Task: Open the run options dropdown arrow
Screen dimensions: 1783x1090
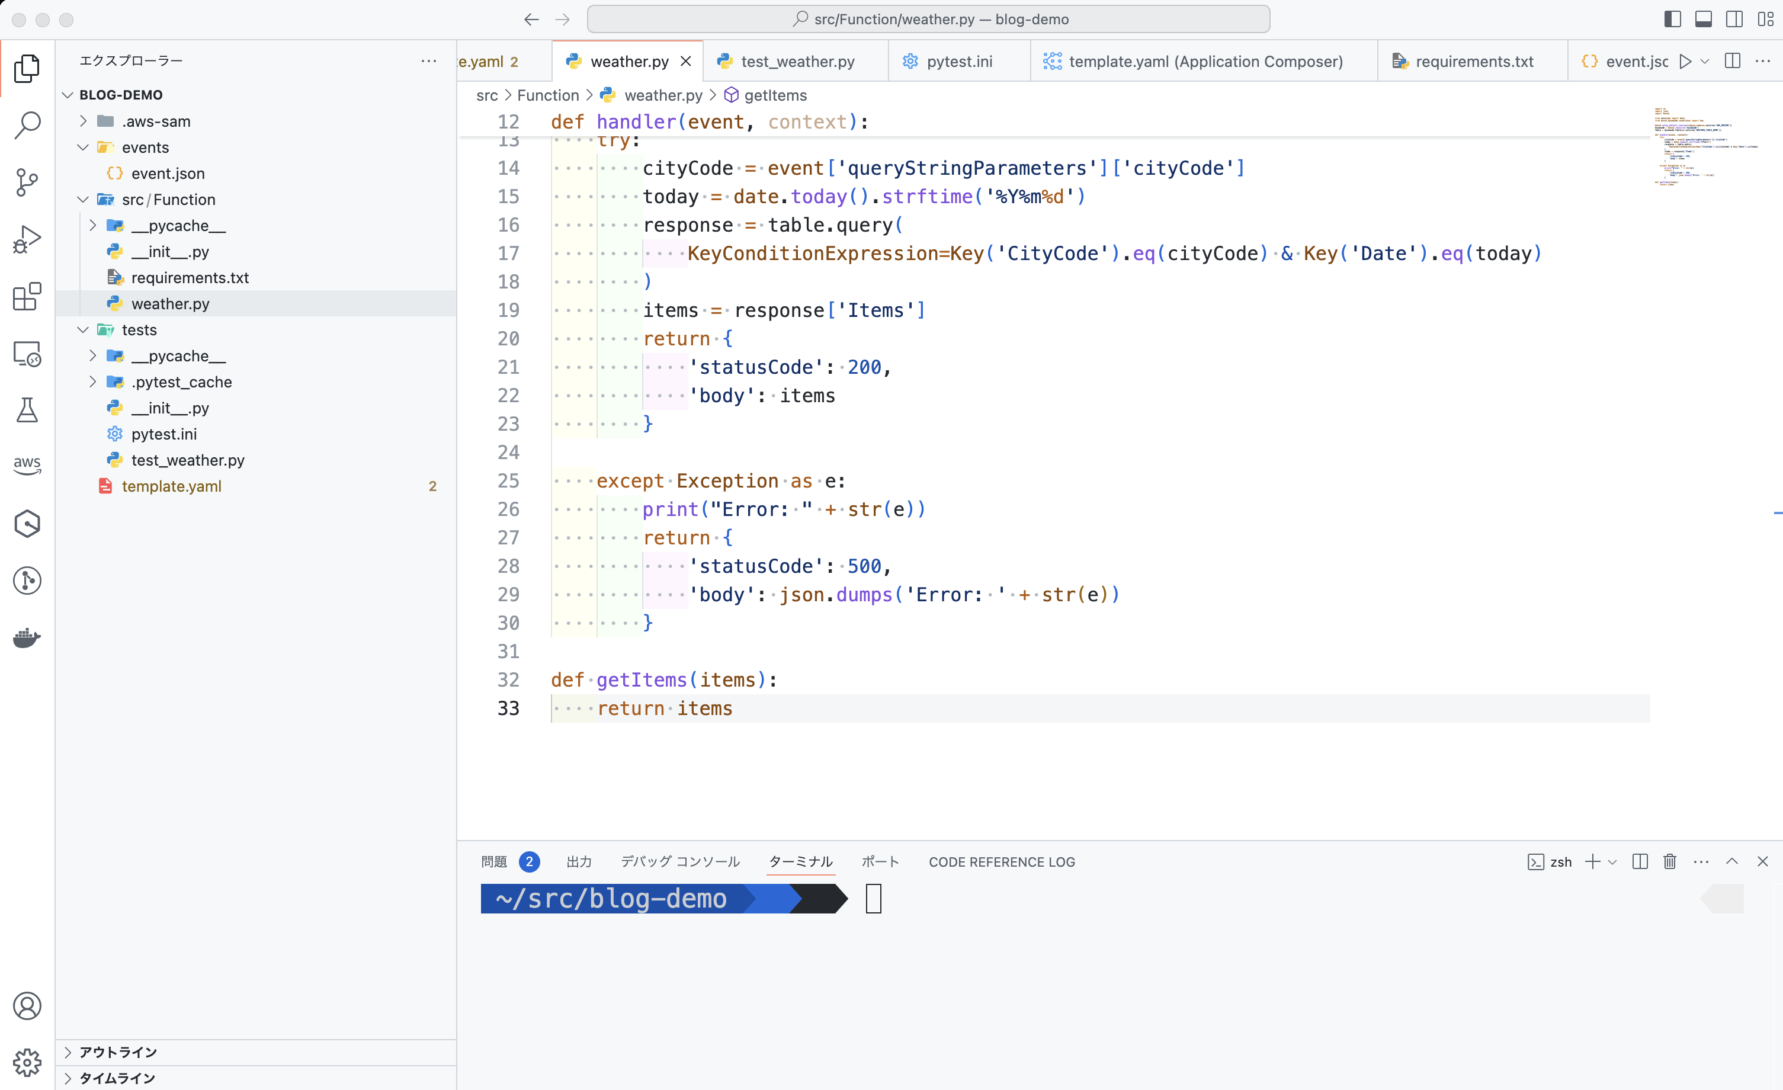Action: point(1704,62)
